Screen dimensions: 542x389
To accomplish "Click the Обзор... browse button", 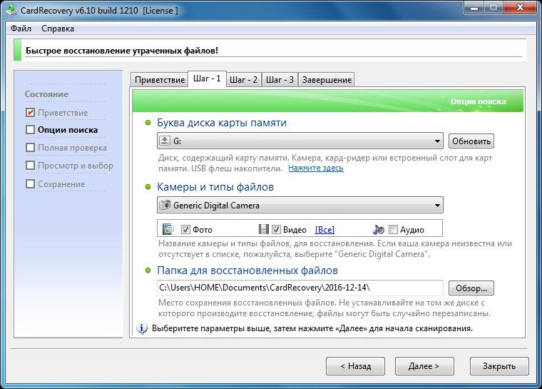I will pos(471,288).
